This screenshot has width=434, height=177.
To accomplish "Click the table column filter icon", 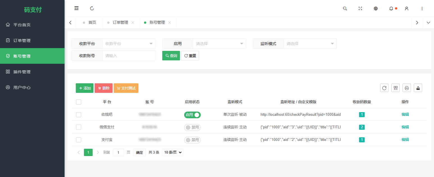I will [396, 88].
